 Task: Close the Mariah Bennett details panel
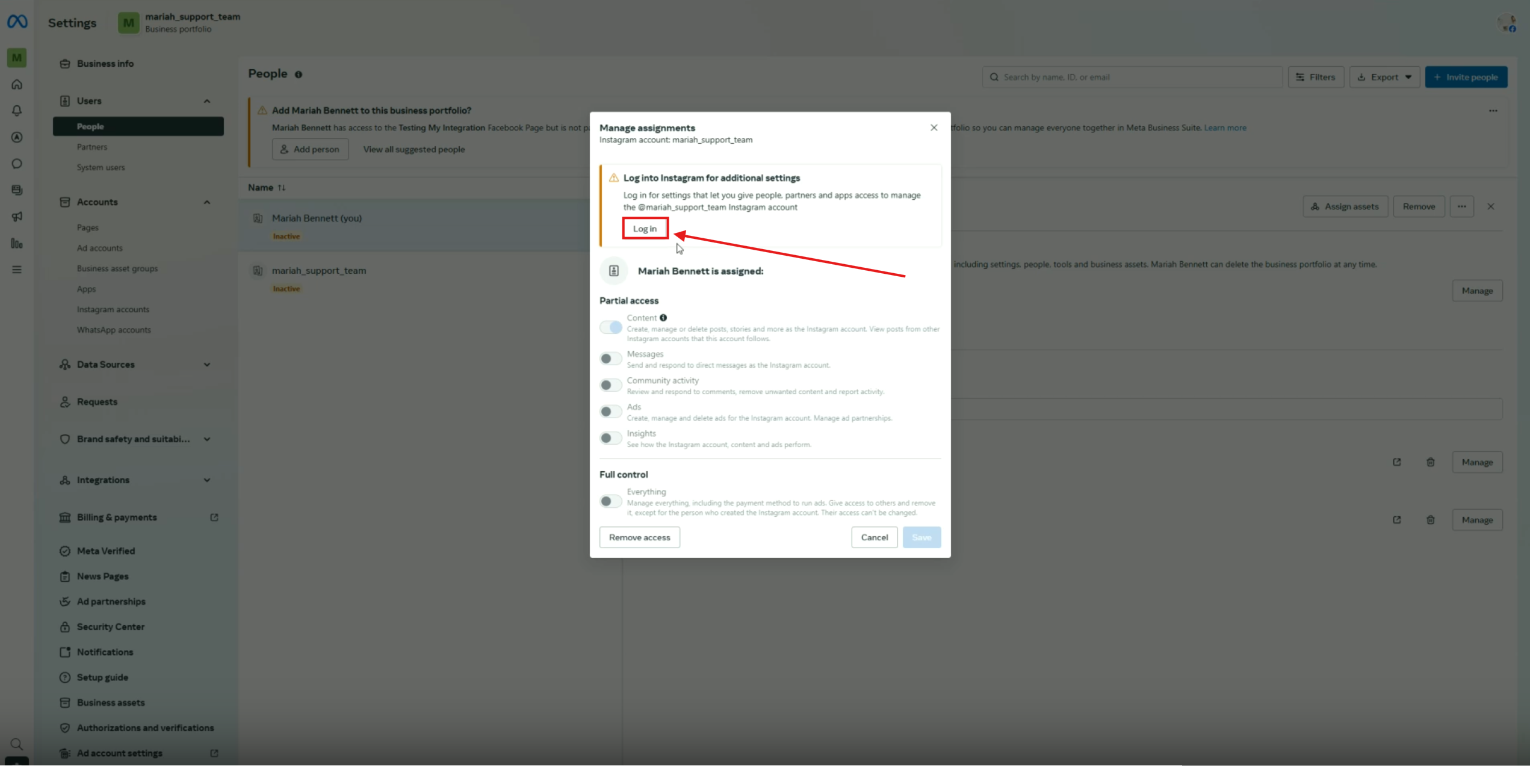1491,206
